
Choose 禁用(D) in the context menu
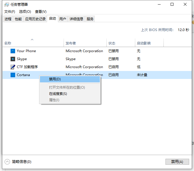[x=55, y=79]
